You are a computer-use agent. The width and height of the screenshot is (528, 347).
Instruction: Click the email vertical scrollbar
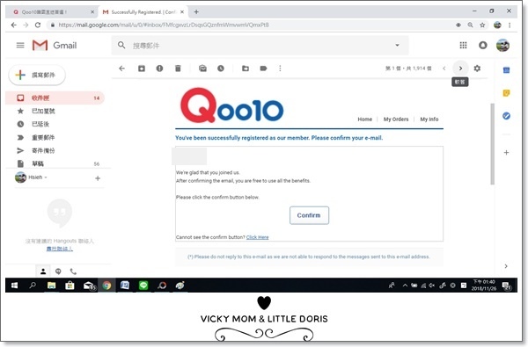tap(492, 144)
